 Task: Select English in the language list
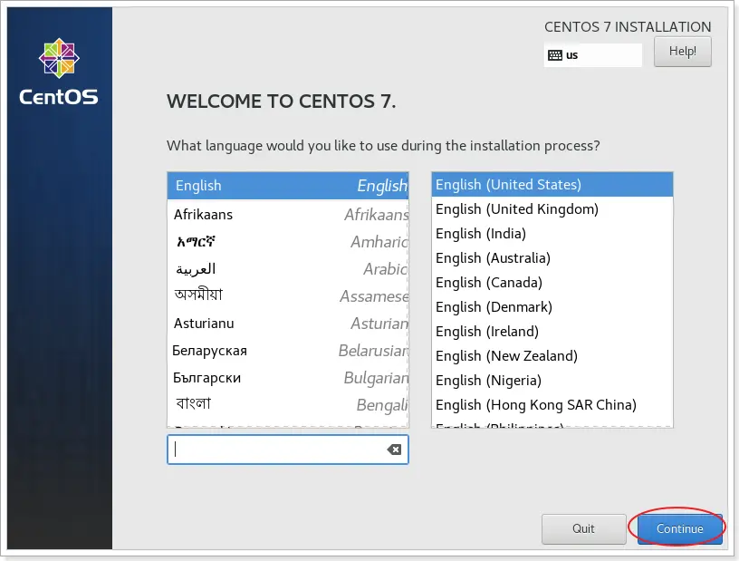click(x=288, y=186)
